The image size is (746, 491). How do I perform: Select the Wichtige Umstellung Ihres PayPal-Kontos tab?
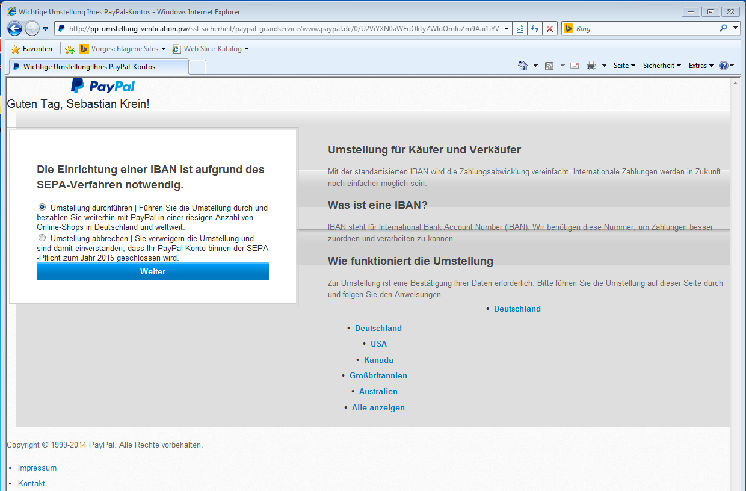click(x=97, y=67)
